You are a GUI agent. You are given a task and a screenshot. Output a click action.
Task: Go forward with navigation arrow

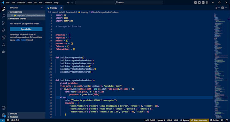tap(72, 2)
